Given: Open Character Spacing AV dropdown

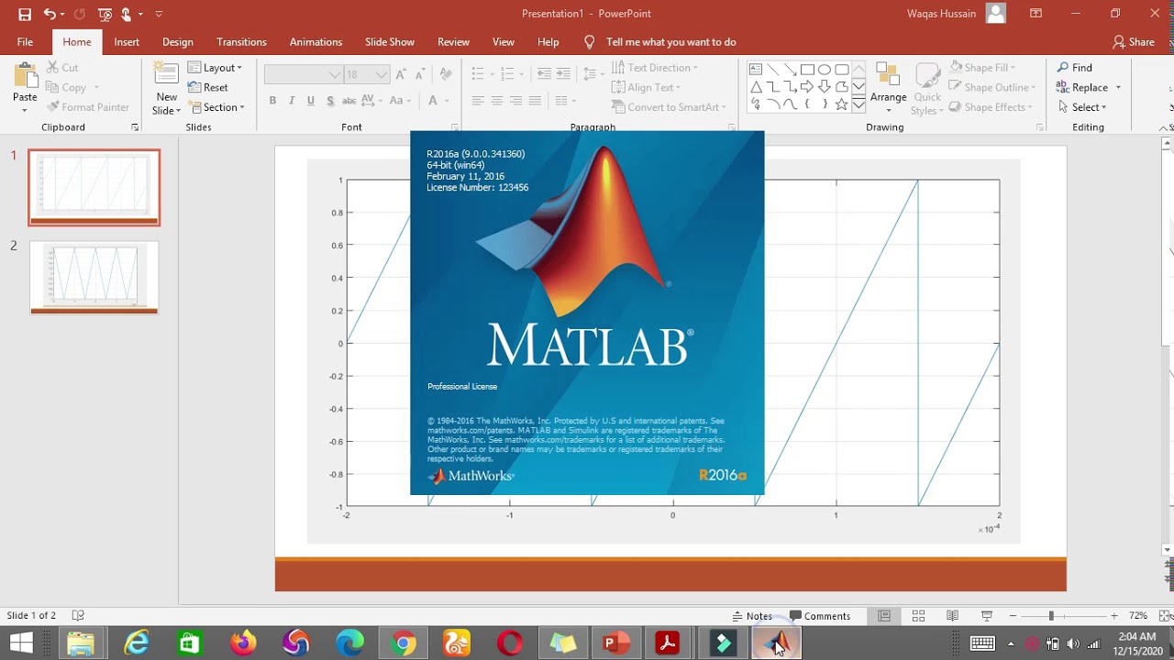Looking at the screenshot, I should coord(371,101).
